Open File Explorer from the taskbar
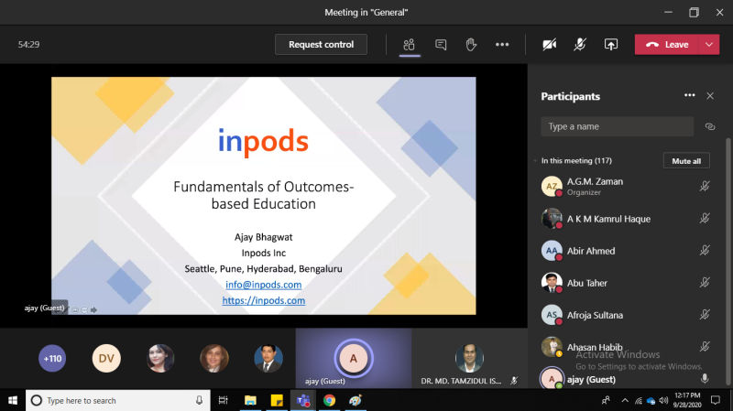This screenshot has width=733, height=411. [x=249, y=400]
